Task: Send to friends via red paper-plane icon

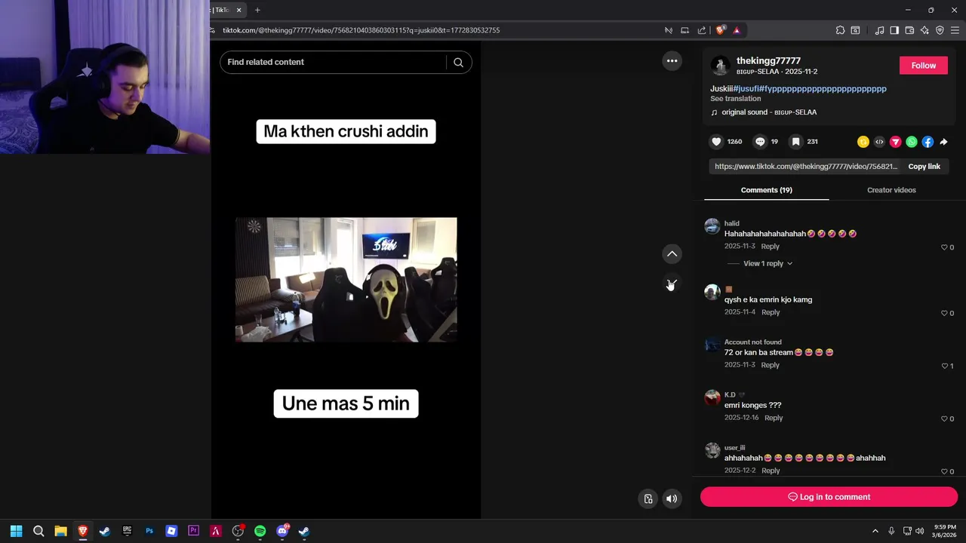Action: tap(896, 142)
